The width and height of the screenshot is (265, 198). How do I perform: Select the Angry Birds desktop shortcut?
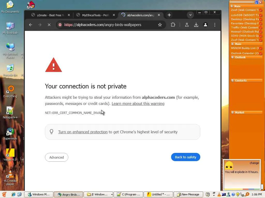tap(31, 5)
